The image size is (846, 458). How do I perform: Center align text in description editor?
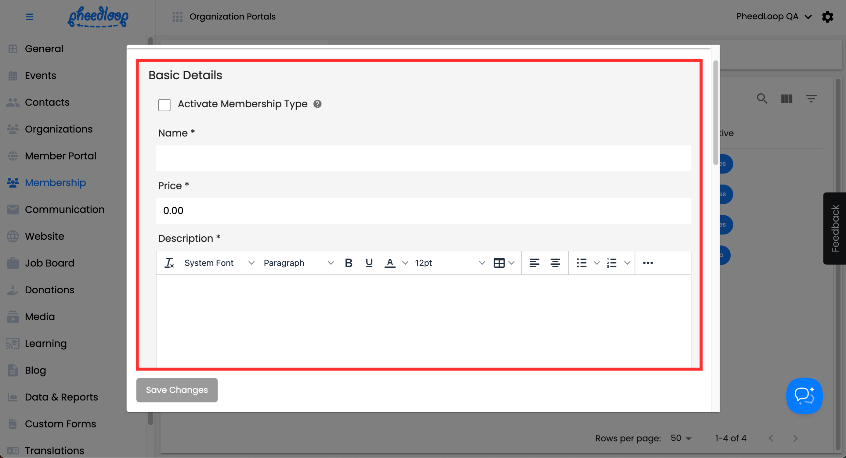pyautogui.click(x=555, y=263)
